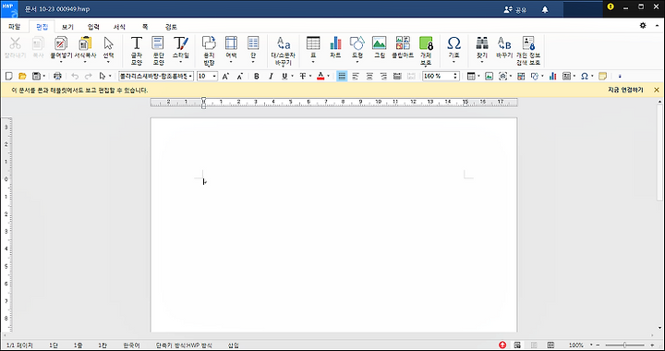This screenshot has height=351, width=665.
Task: Toggle Italic formatting
Action: pyautogui.click(x=271, y=77)
